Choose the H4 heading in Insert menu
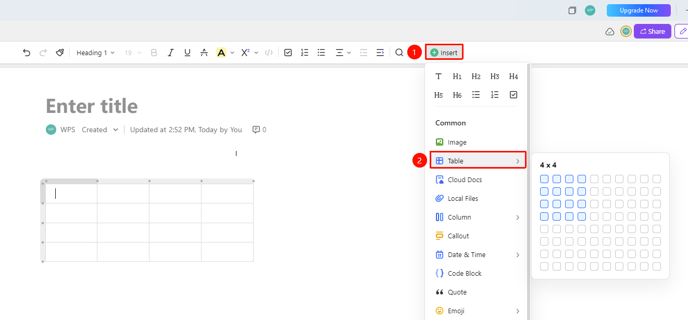Image resolution: width=688 pixels, height=320 pixels. pos(514,76)
